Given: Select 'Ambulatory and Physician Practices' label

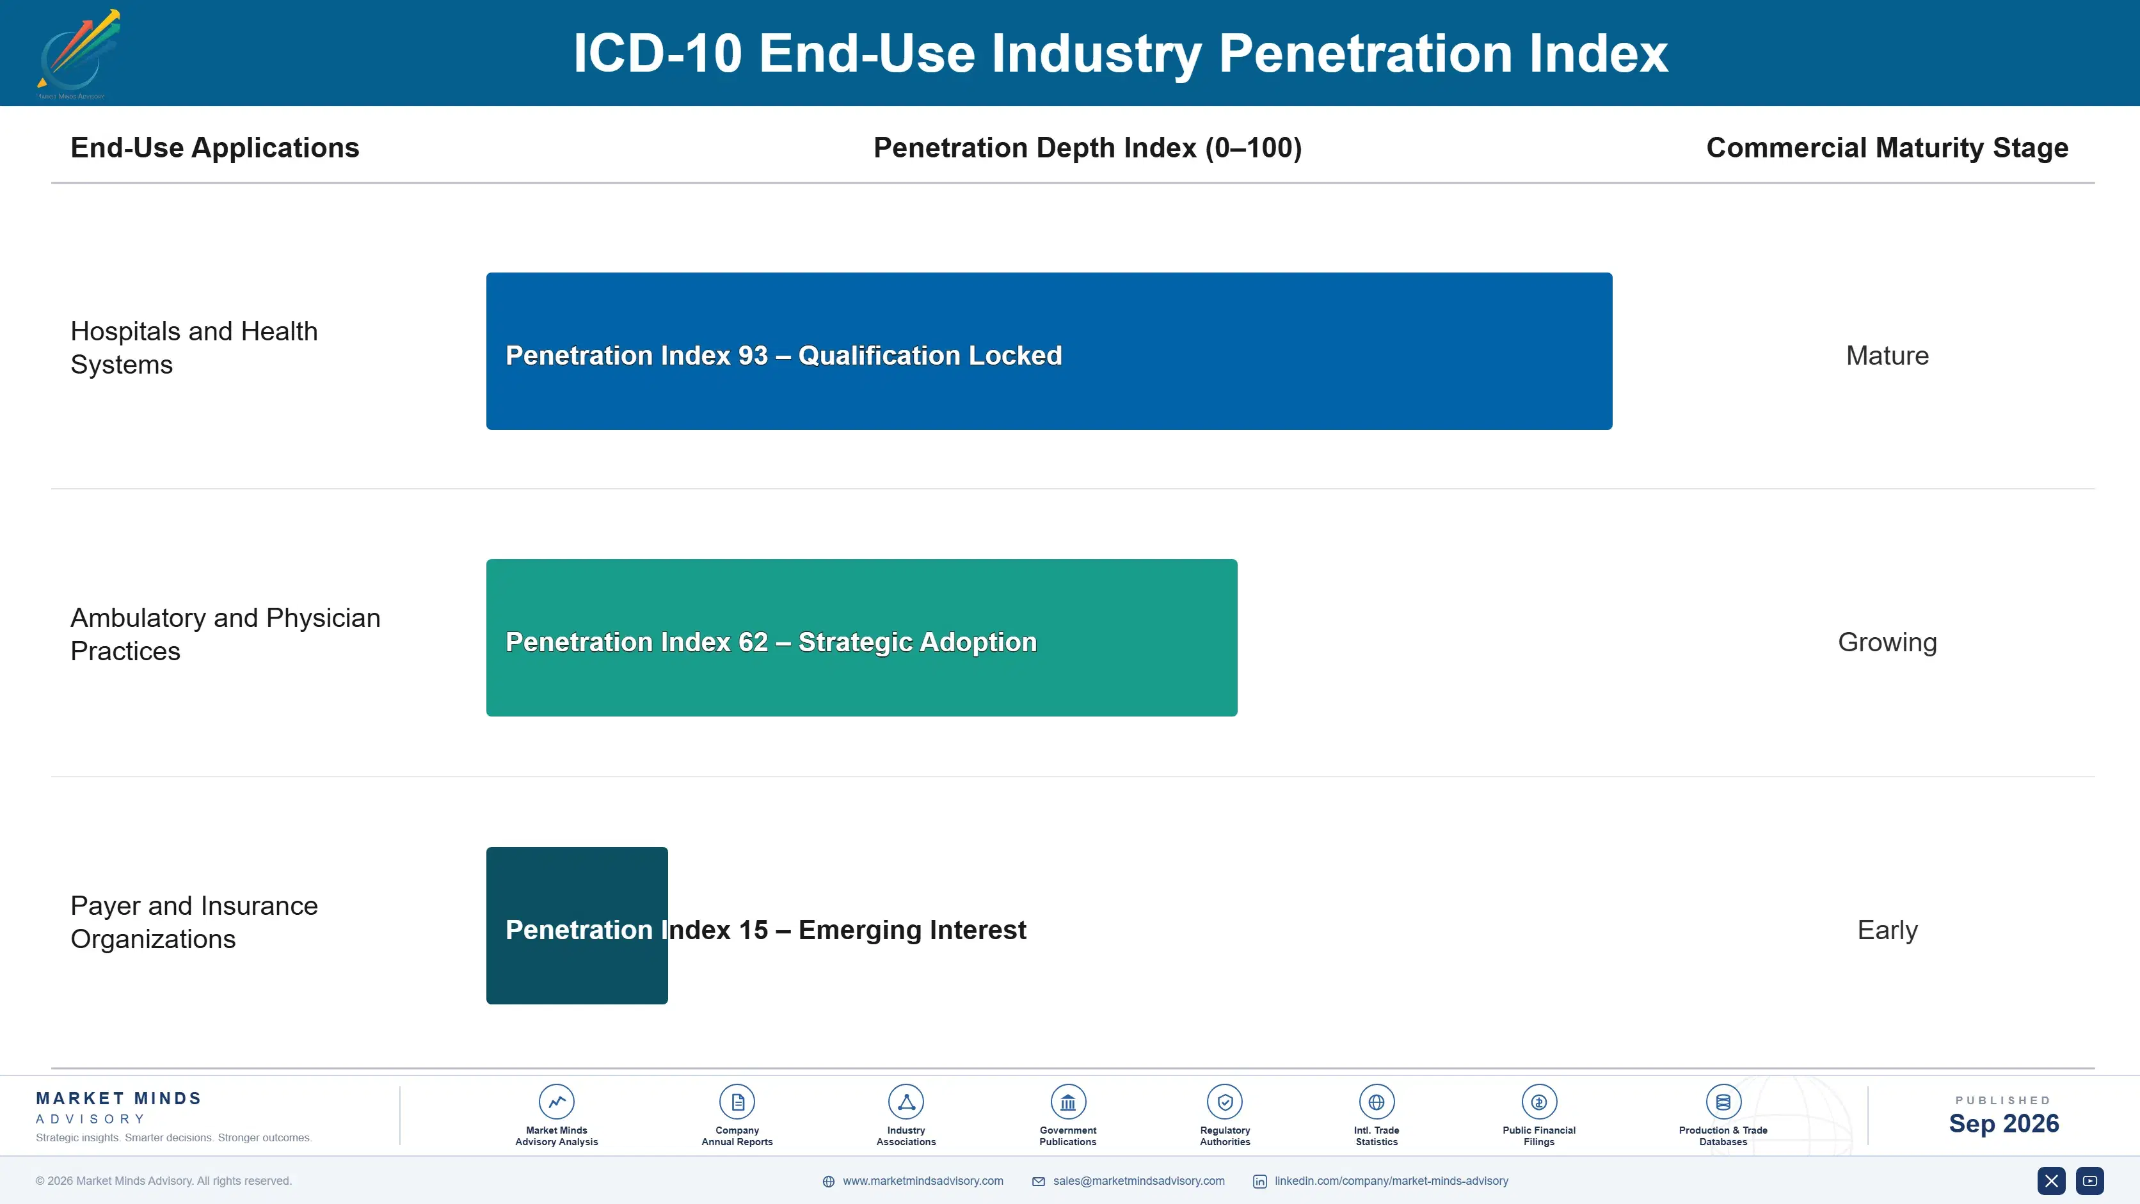Looking at the screenshot, I should tap(225, 635).
